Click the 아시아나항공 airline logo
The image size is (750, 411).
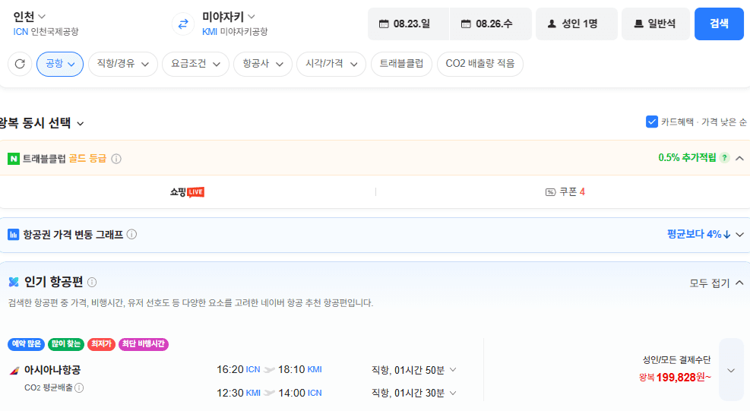coord(14,370)
